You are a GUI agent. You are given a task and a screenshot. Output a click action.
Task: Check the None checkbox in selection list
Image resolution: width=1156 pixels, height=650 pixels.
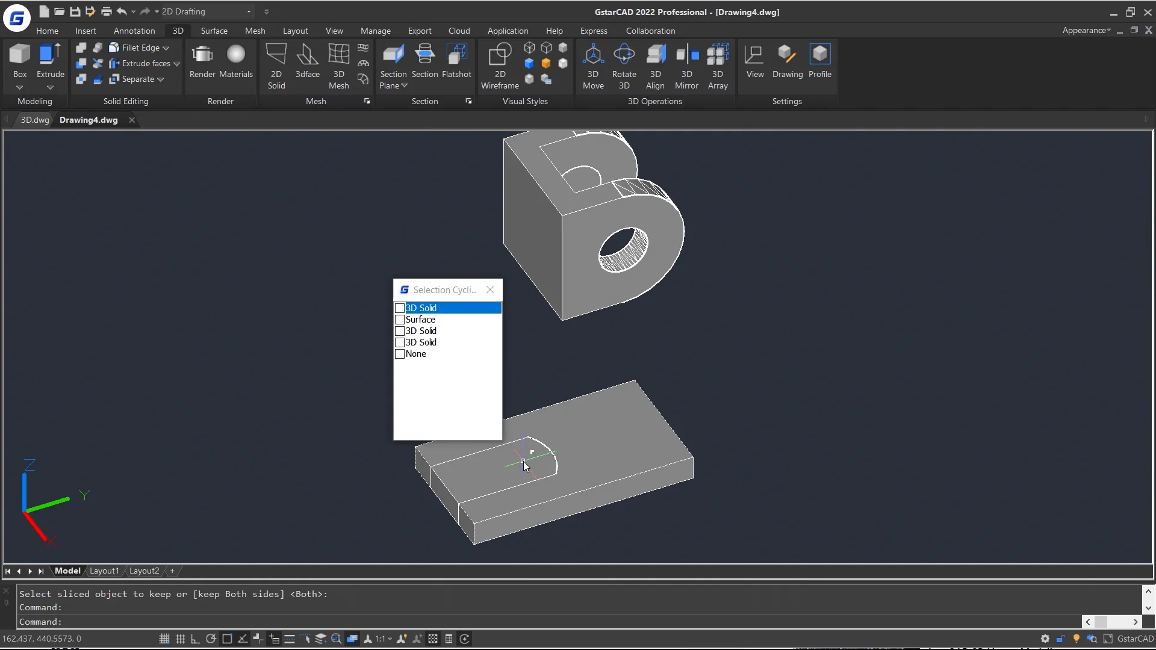(x=400, y=354)
